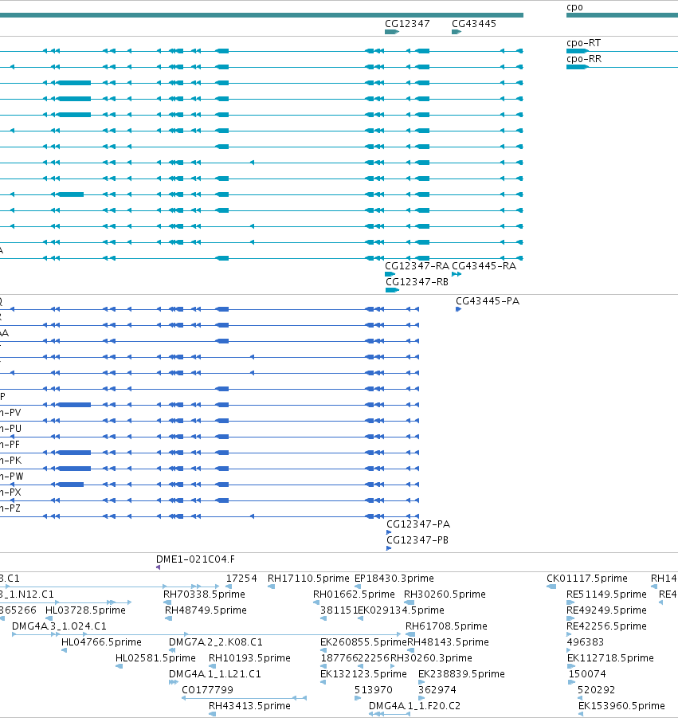Select RE51149.5prime EST label
Viewport: 678px width, 718px height.
(606, 594)
